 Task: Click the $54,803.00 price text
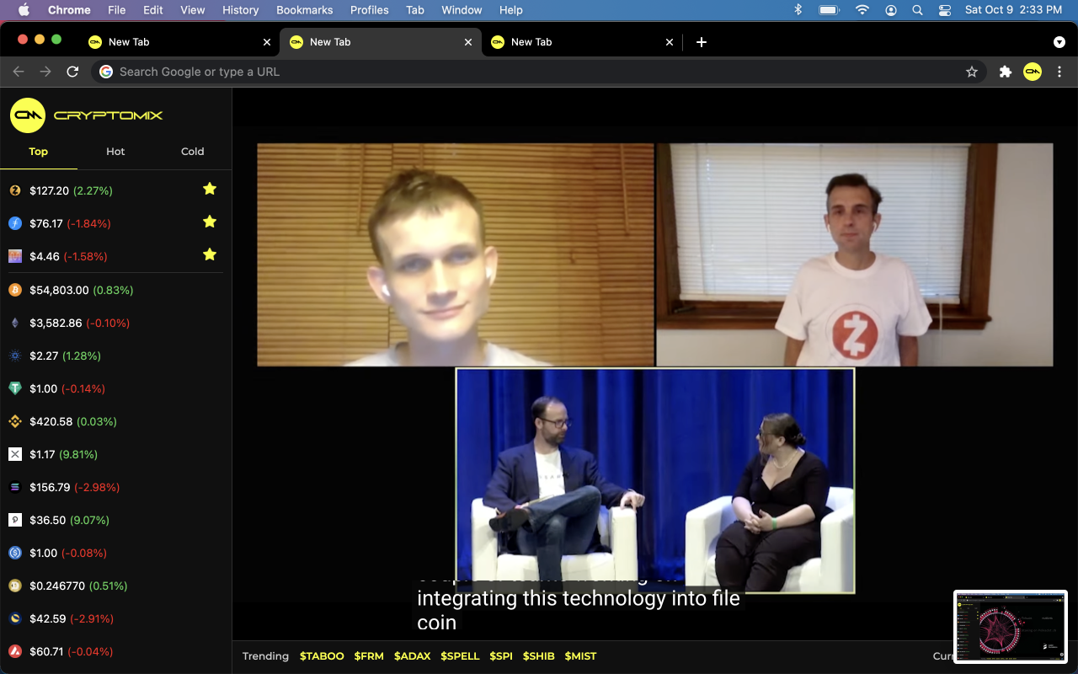click(x=59, y=290)
